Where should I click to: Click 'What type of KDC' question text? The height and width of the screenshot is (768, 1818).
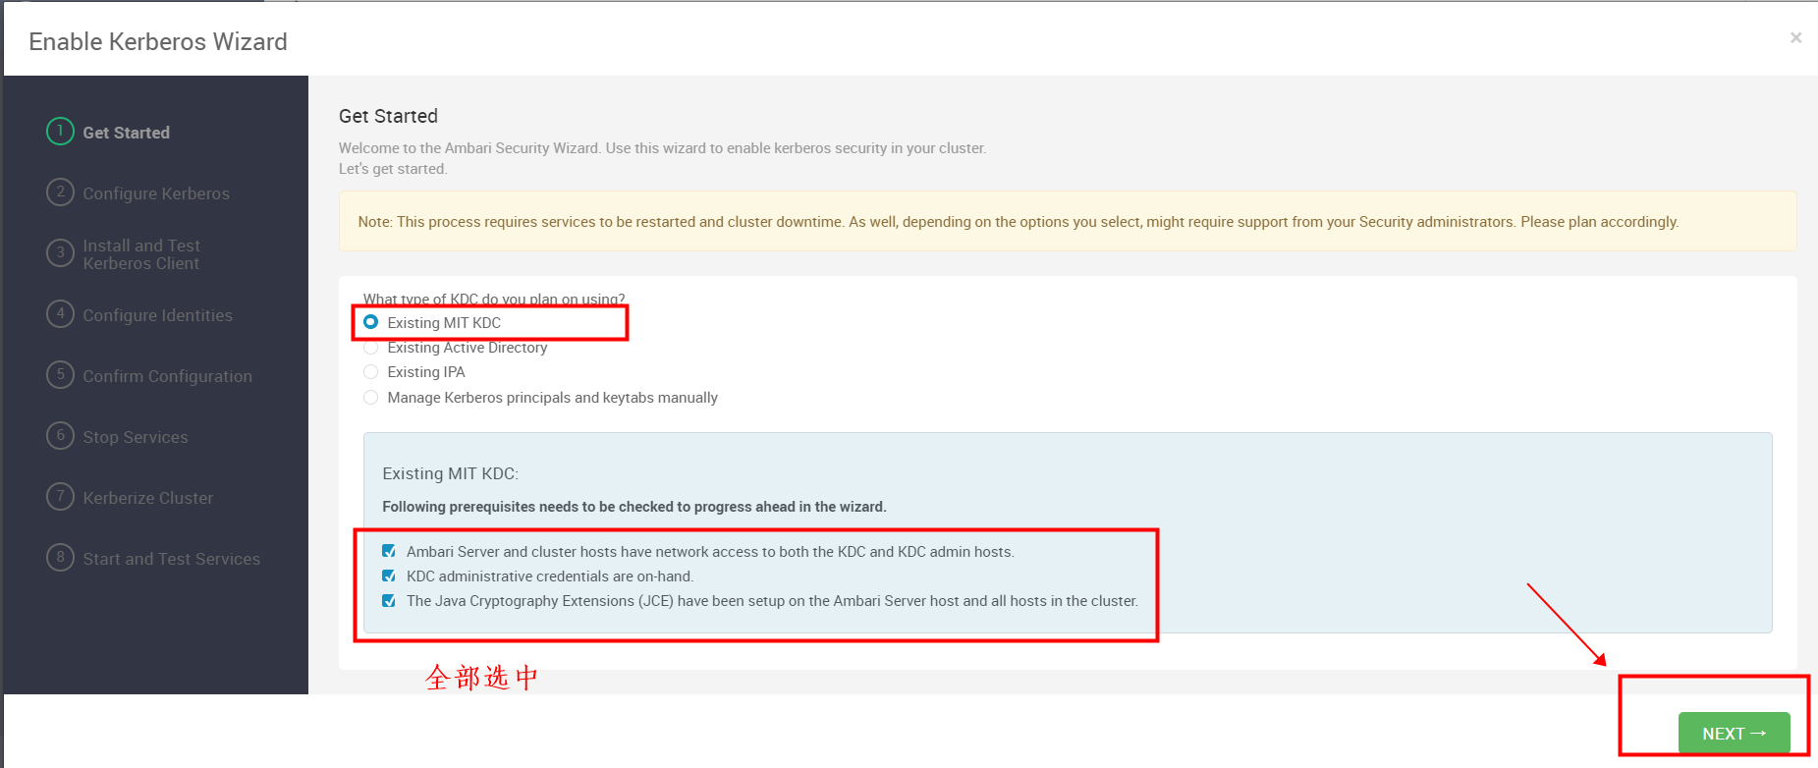click(x=494, y=299)
